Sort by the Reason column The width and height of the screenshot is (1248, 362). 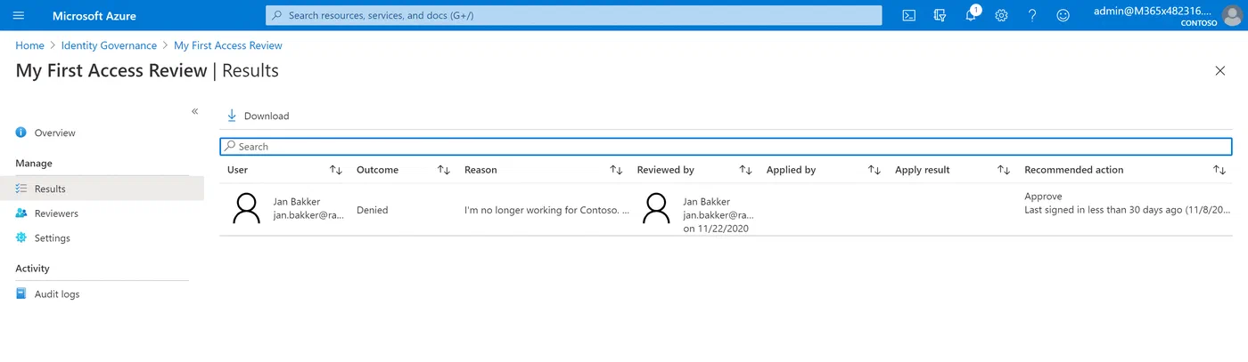click(616, 170)
